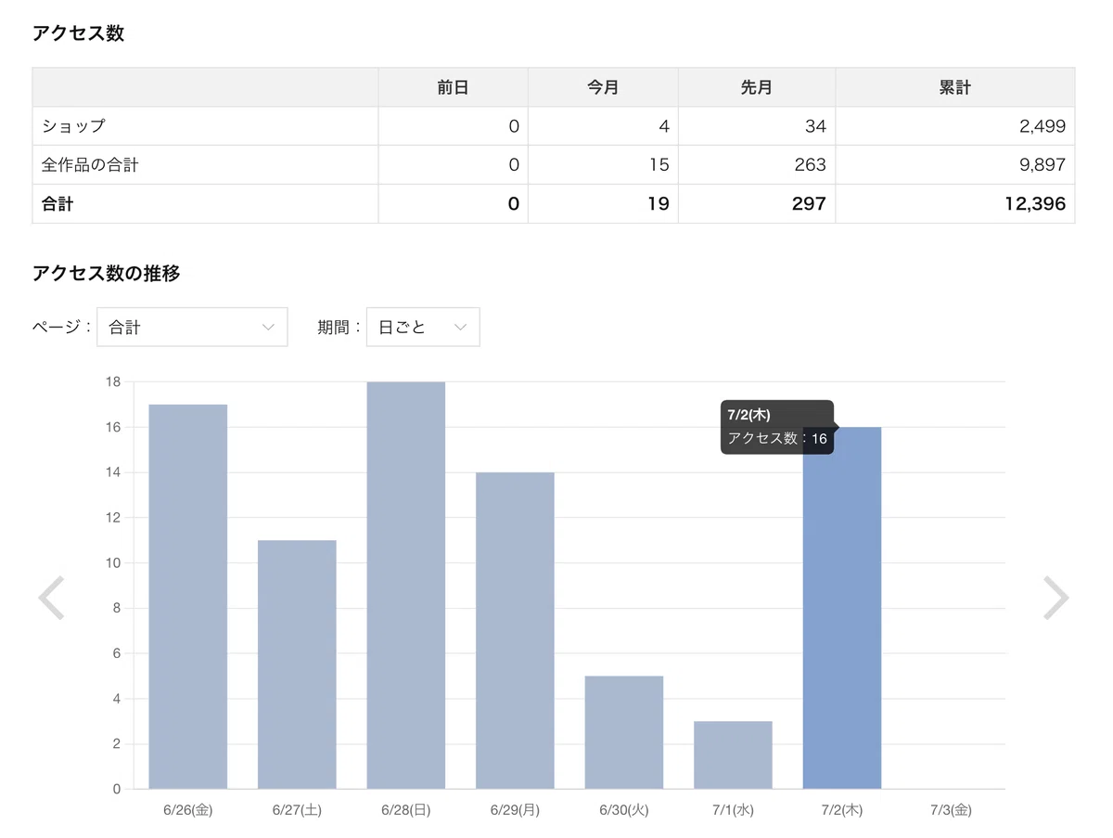
Task: Click the 6/26(金) axis label
Action: [188, 810]
